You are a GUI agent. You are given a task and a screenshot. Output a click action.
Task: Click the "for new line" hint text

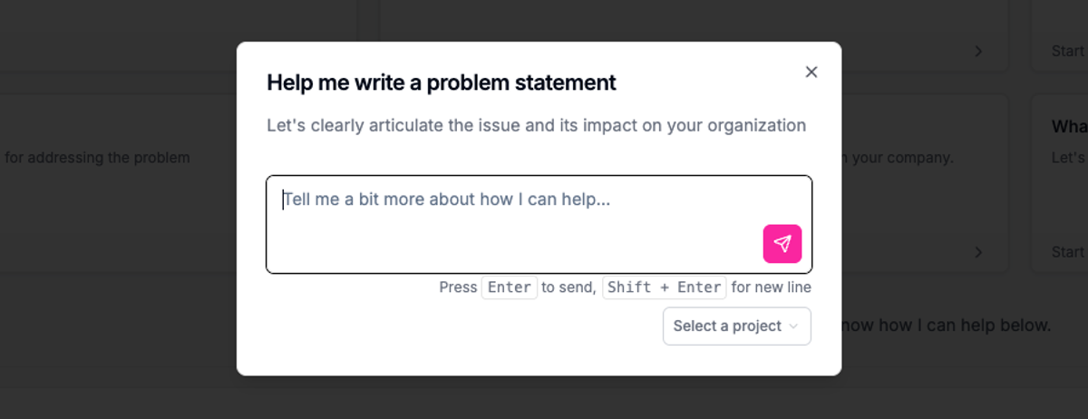click(771, 287)
